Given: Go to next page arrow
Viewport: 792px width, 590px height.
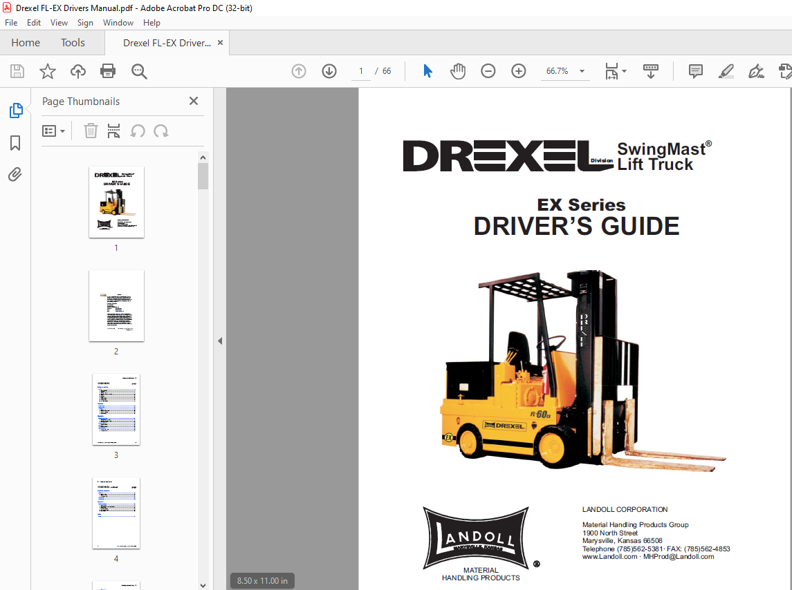Looking at the screenshot, I should tap(329, 71).
